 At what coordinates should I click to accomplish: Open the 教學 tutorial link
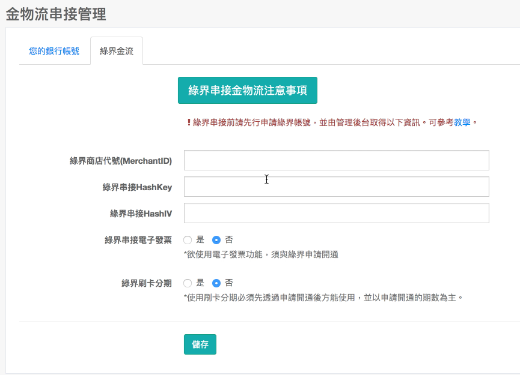click(x=462, y=122)
